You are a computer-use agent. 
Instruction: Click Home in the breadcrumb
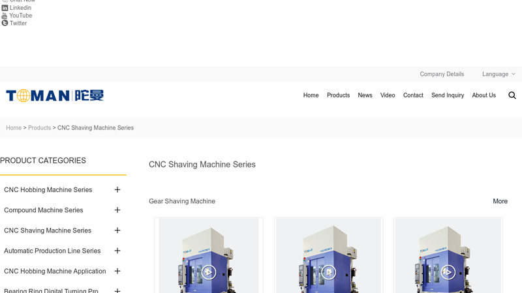[x=14, y=128]
